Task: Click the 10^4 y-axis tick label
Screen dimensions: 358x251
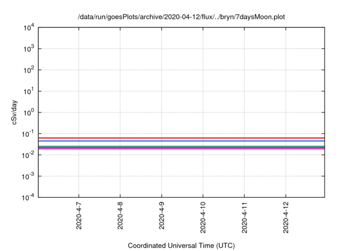Action: point(29,27)
